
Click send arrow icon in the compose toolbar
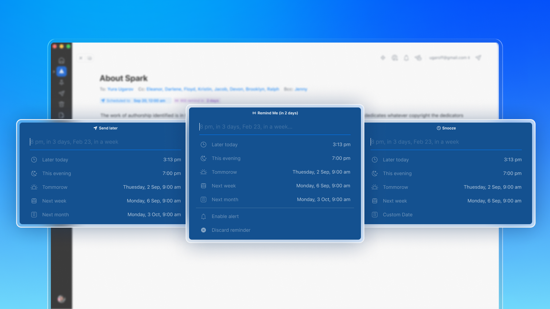click(478, 58)
